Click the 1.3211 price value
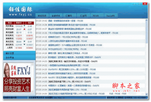This screenshot has height=102, width=151. pos(19,36)
